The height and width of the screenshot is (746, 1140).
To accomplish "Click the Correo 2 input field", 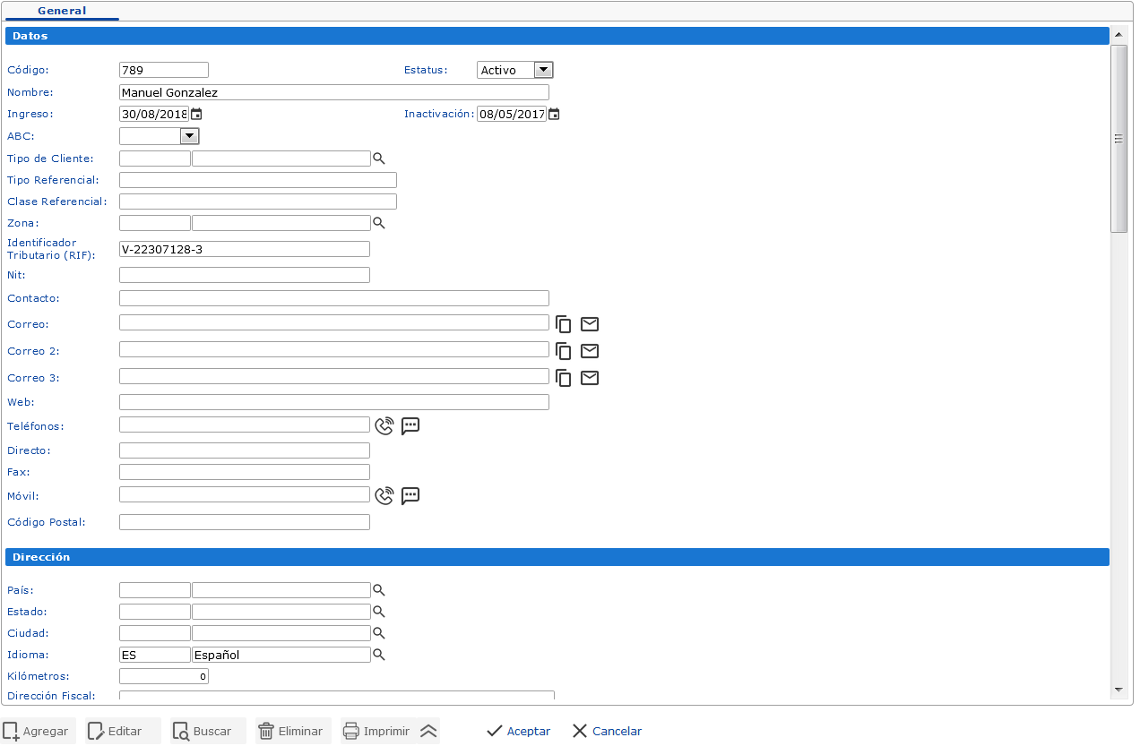I will coord(334,349).
